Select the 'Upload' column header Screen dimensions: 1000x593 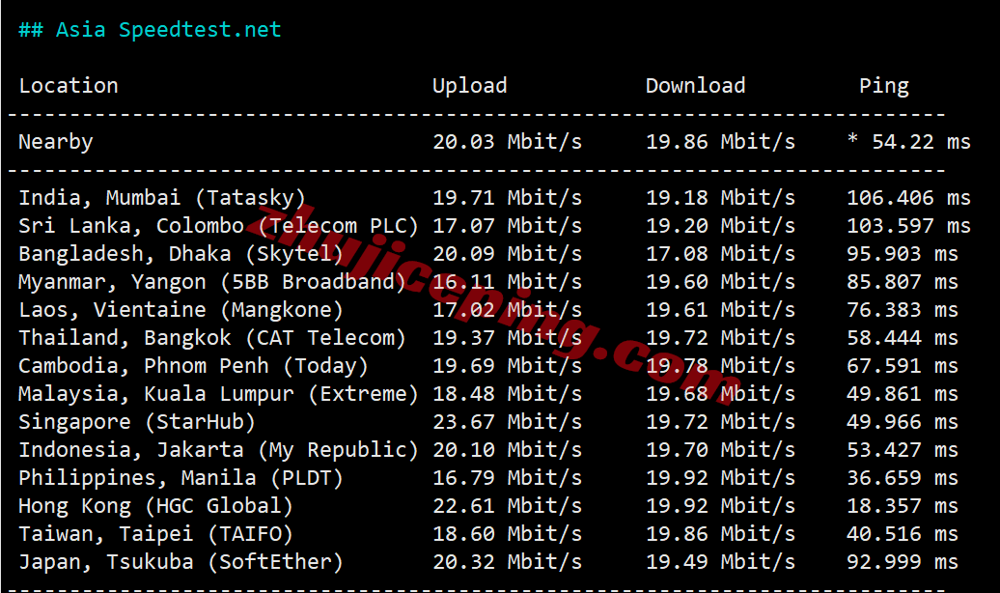point(469,86)
